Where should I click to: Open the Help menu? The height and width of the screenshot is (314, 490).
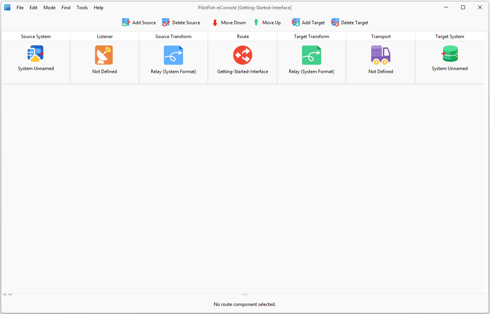tap(98, 8)
